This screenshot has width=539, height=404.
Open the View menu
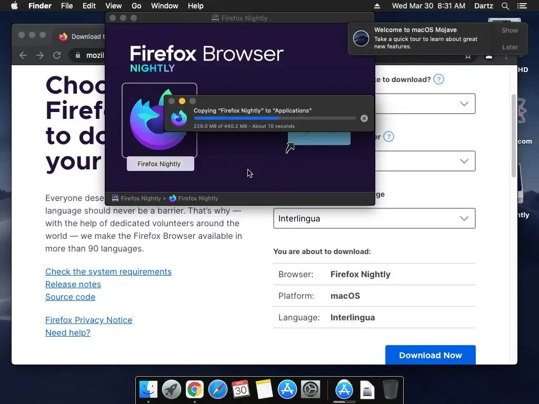pos(114,6)
